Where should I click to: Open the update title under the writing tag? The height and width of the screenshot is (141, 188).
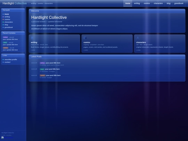pyautogui.click(x=10, y=39)
